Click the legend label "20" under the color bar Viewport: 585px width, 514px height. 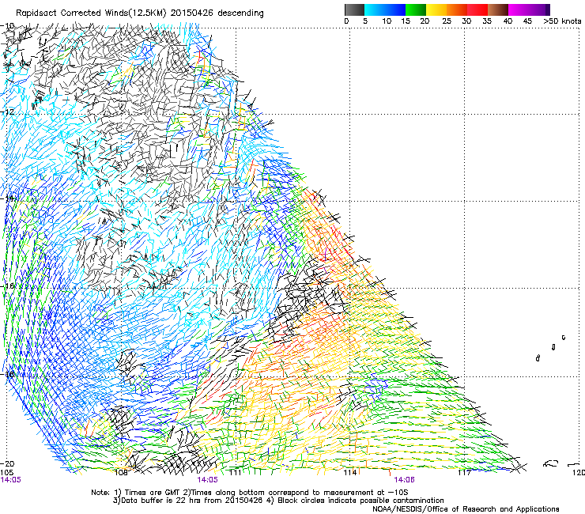click(425, 21)
